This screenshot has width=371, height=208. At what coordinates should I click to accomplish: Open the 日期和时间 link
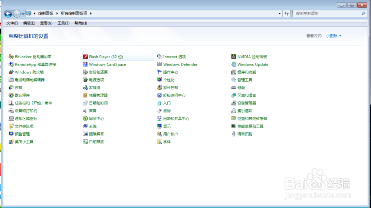[98, 103]
